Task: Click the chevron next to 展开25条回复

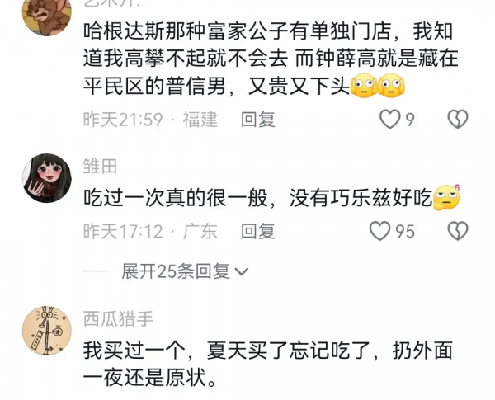Action: click(x=242, y=272)
